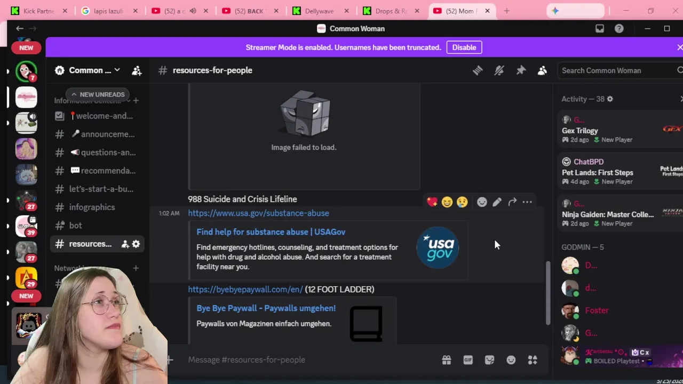Toggle channel notification settings bell icon
The height and width of the screenshot is (384, 683).
pyautogui.click(x=499, y=70)
